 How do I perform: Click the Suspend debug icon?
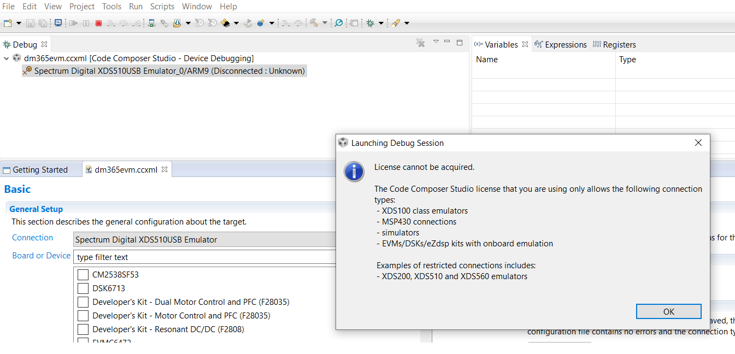tap(86, 23)
